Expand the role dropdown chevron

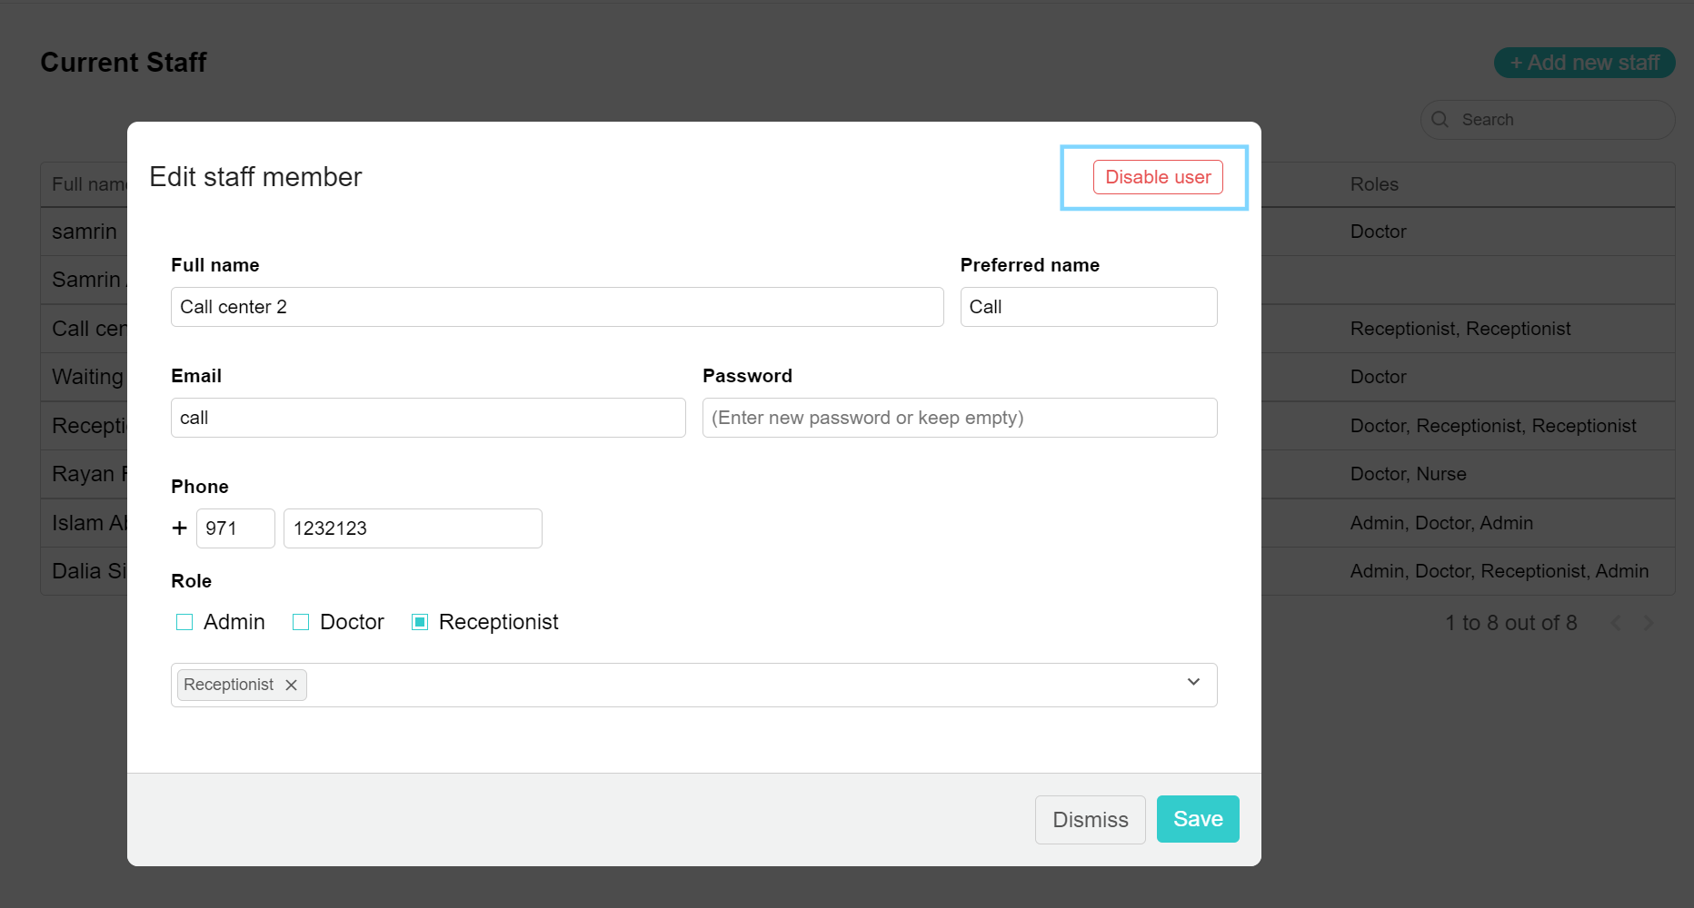click(x=1193, y=682)
